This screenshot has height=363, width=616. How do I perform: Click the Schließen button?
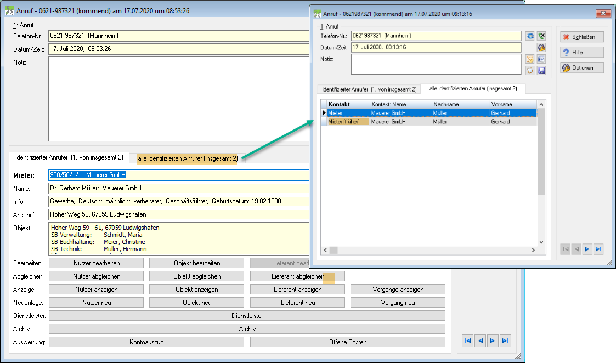tap(582, 37)
